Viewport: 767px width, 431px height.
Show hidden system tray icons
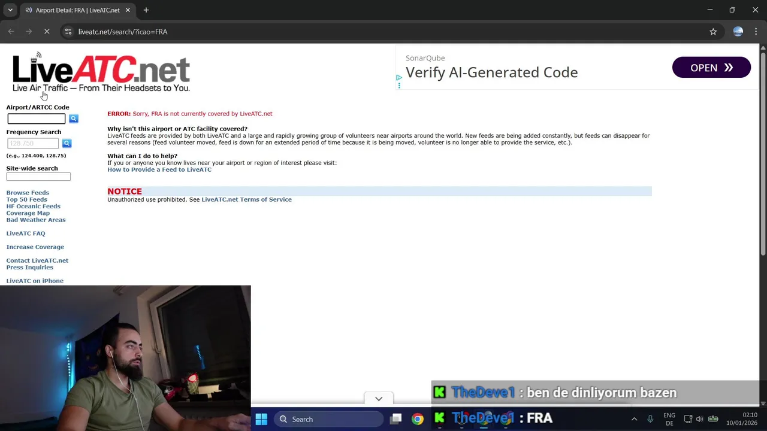634,419
